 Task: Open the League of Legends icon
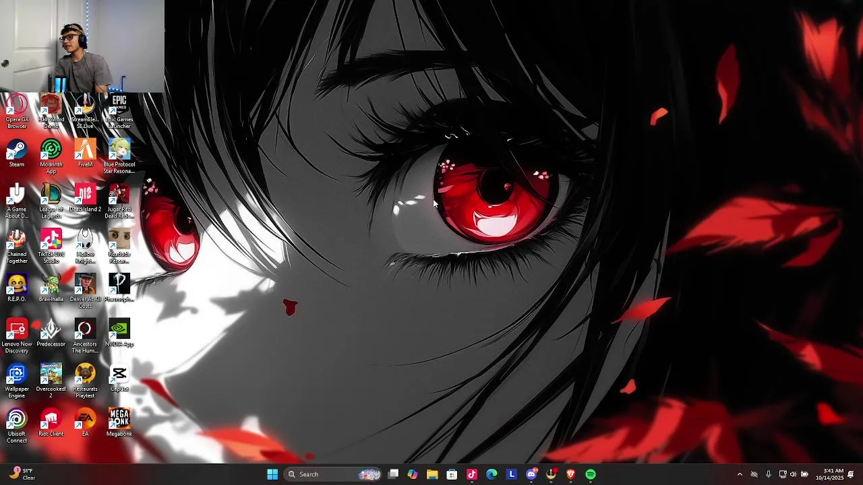click(51, 202)
